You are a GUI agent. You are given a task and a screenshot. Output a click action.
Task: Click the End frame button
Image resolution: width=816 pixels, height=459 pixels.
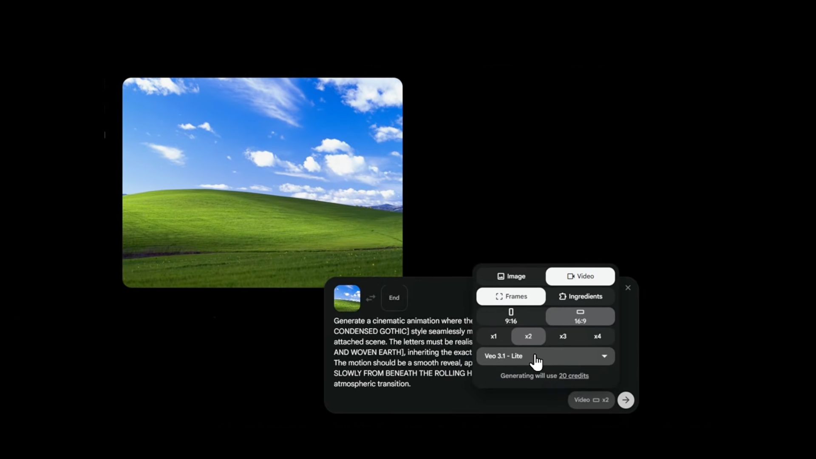pyautogui.click(x=394, y=298)
